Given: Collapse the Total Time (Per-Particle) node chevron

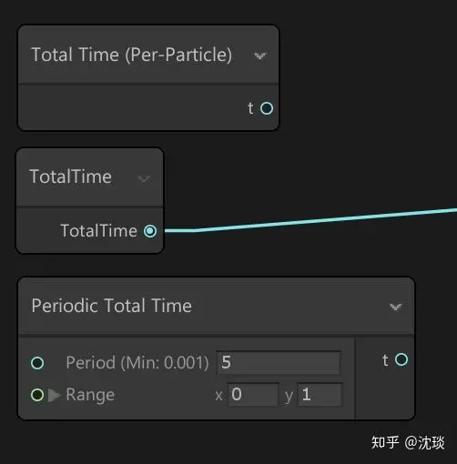Looking at the screenshot, I should [260, 55].
